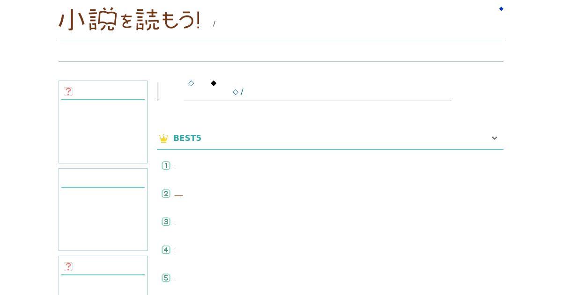Click the blue diamond at top right corner
The image size is (562, 295).
point(501,9)
